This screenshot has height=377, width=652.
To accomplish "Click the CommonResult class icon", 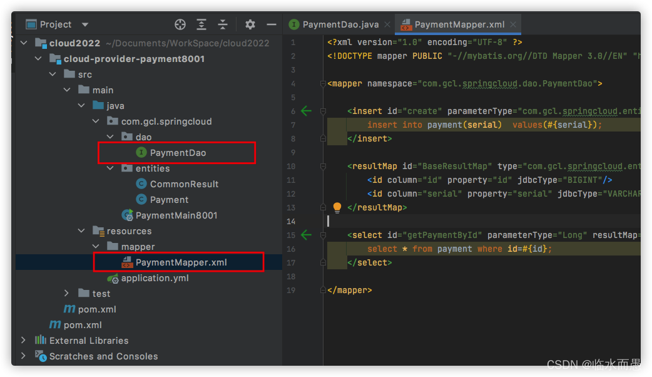I will click(x=141, y=184).
